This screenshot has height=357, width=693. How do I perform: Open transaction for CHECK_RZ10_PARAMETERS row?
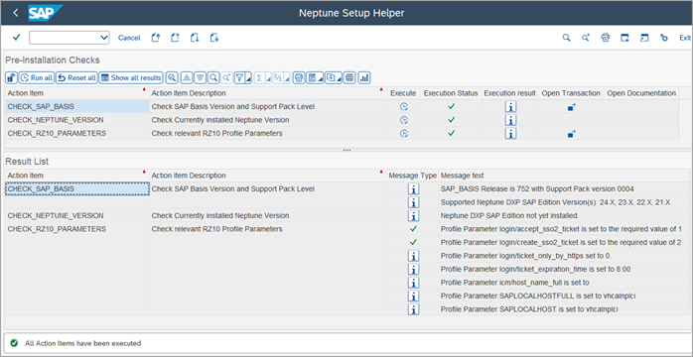point(571,133)
